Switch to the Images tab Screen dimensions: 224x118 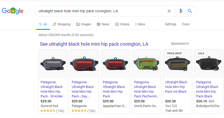[84, 24]
